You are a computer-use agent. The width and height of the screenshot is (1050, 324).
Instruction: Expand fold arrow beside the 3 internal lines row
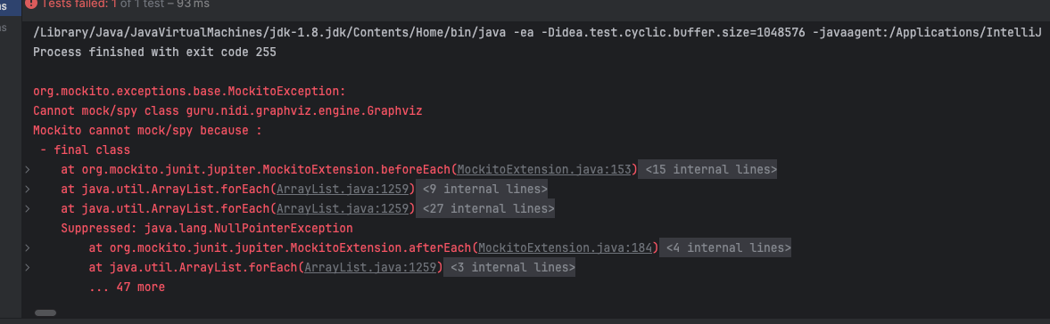27,268
